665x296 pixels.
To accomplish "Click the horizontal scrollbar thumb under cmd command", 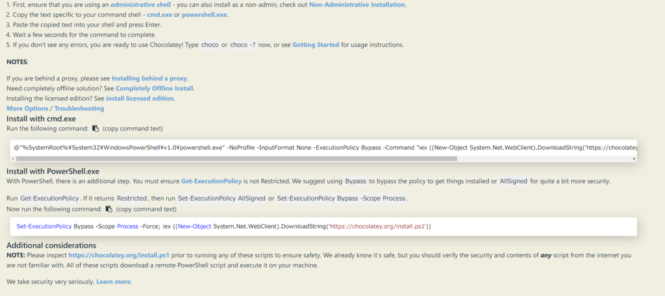I will 237,158.
